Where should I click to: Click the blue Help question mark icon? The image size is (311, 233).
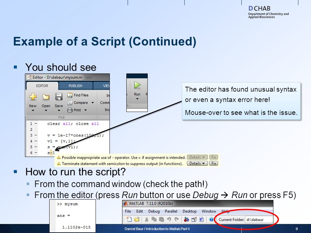point(212,219)
